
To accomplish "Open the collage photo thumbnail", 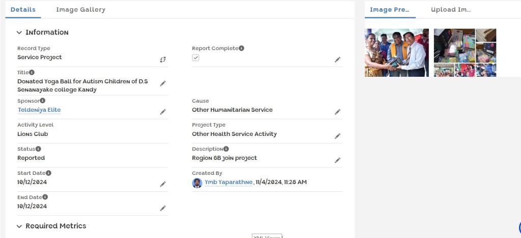I will (x=465, y=53).
